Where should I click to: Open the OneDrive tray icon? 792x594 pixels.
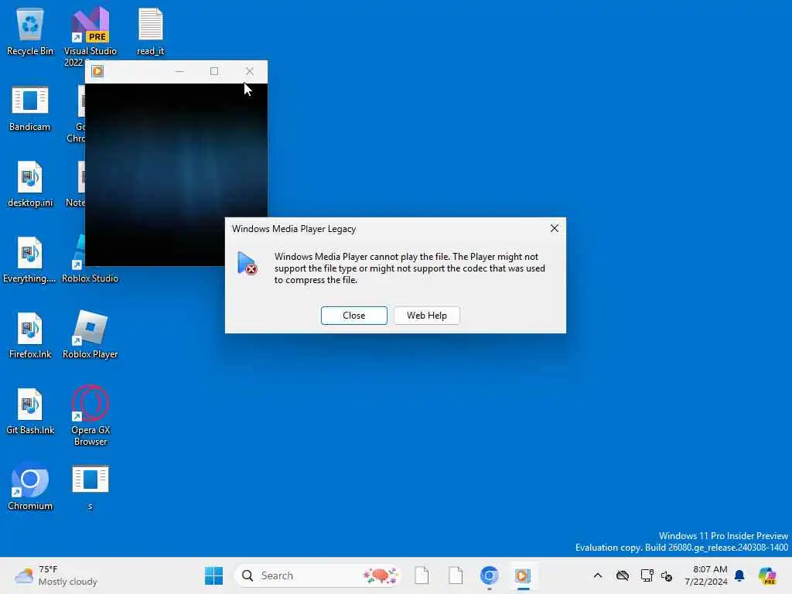(623, 575)
